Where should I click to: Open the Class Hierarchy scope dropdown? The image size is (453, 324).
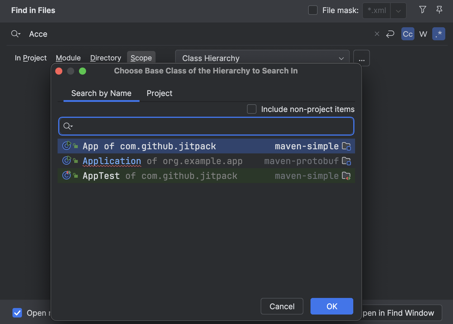tap(341, 58)
